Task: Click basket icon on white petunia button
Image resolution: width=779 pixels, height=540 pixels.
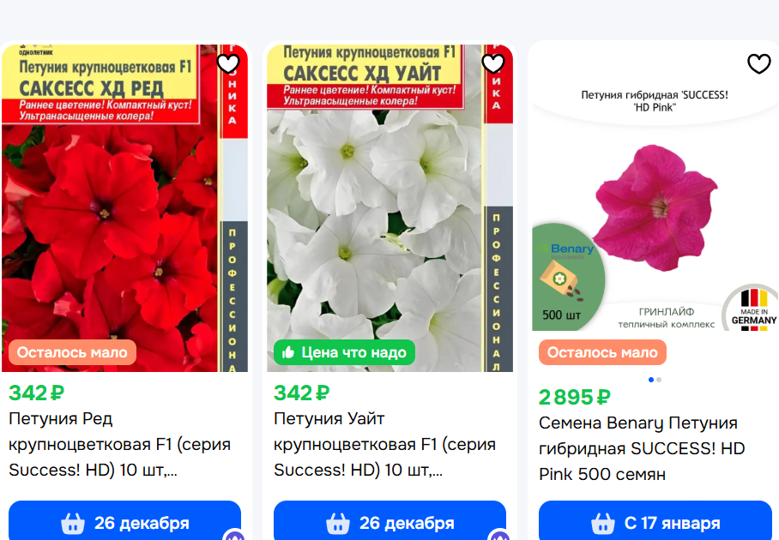Action: pyautogui.click(x=338, y=523)
